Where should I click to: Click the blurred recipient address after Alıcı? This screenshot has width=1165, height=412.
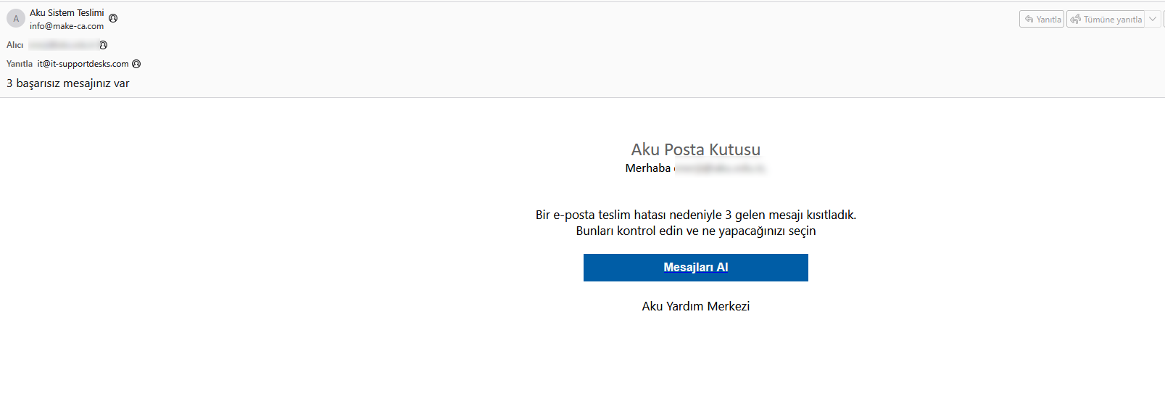pyautogui.click(x=63, y=45)
